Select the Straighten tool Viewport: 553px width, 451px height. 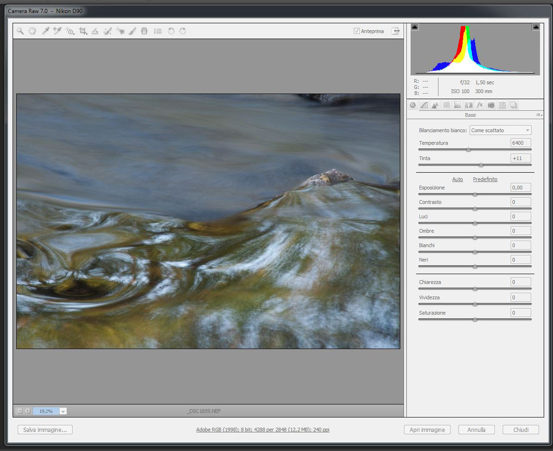(95, 31)
